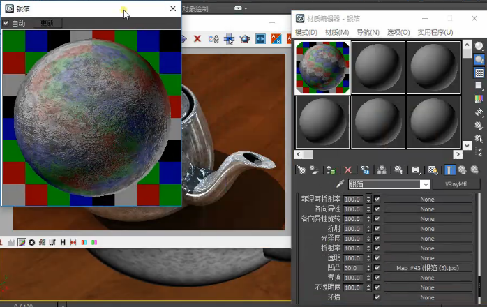Click None button for 环境 map
487x307 pixels.
pos(428,297)
